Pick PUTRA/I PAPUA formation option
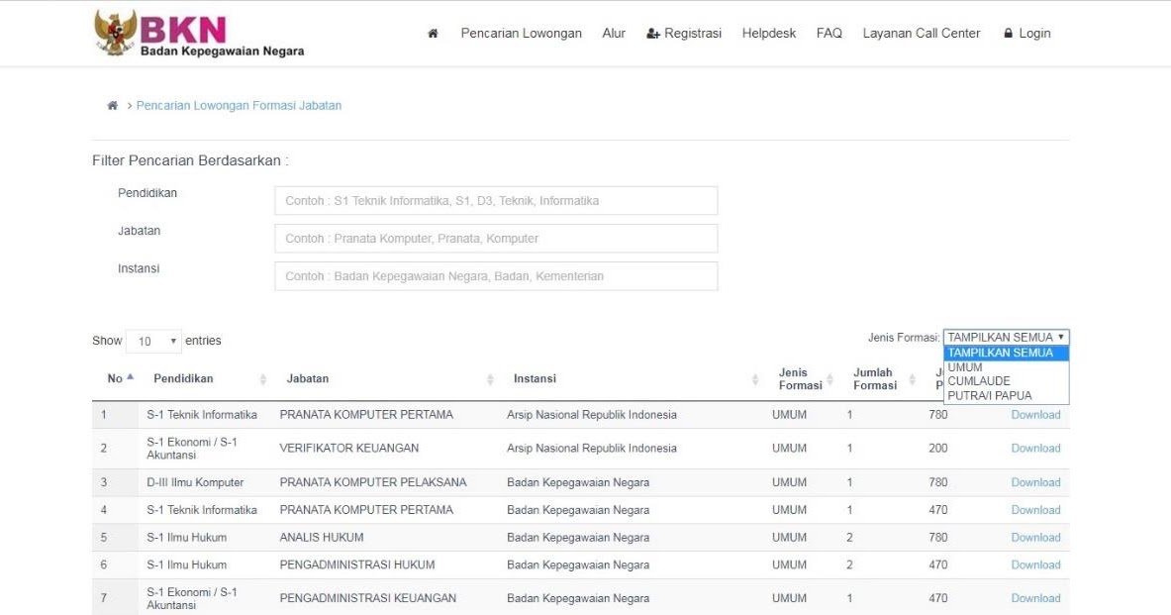 989,396
